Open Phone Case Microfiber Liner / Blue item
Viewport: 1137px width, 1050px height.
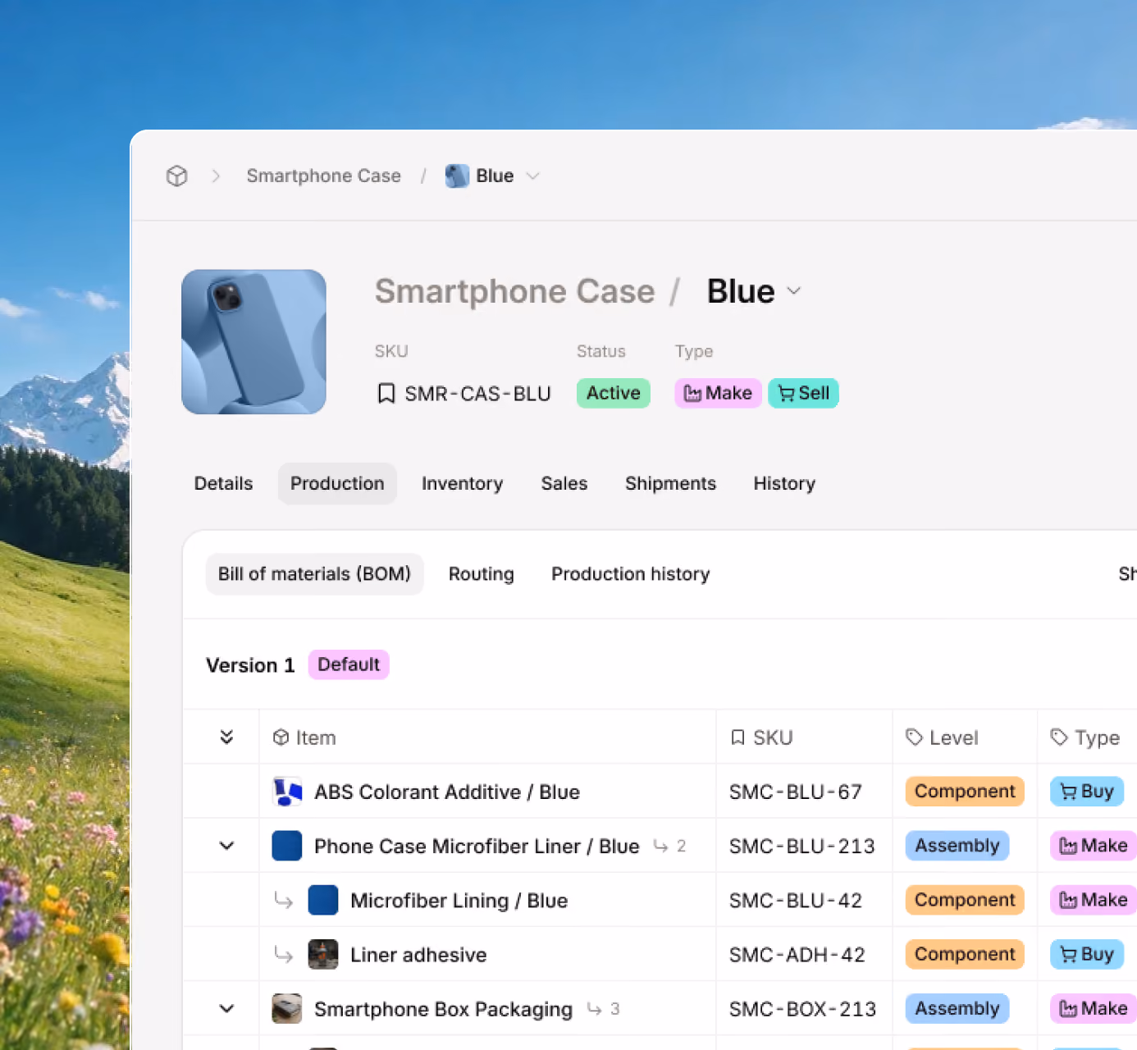(477, 846)
